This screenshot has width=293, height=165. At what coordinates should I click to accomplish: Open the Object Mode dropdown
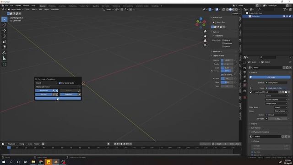16,9
